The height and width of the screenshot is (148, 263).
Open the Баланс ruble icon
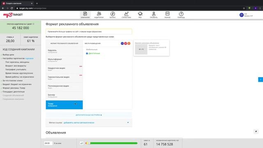113,14
